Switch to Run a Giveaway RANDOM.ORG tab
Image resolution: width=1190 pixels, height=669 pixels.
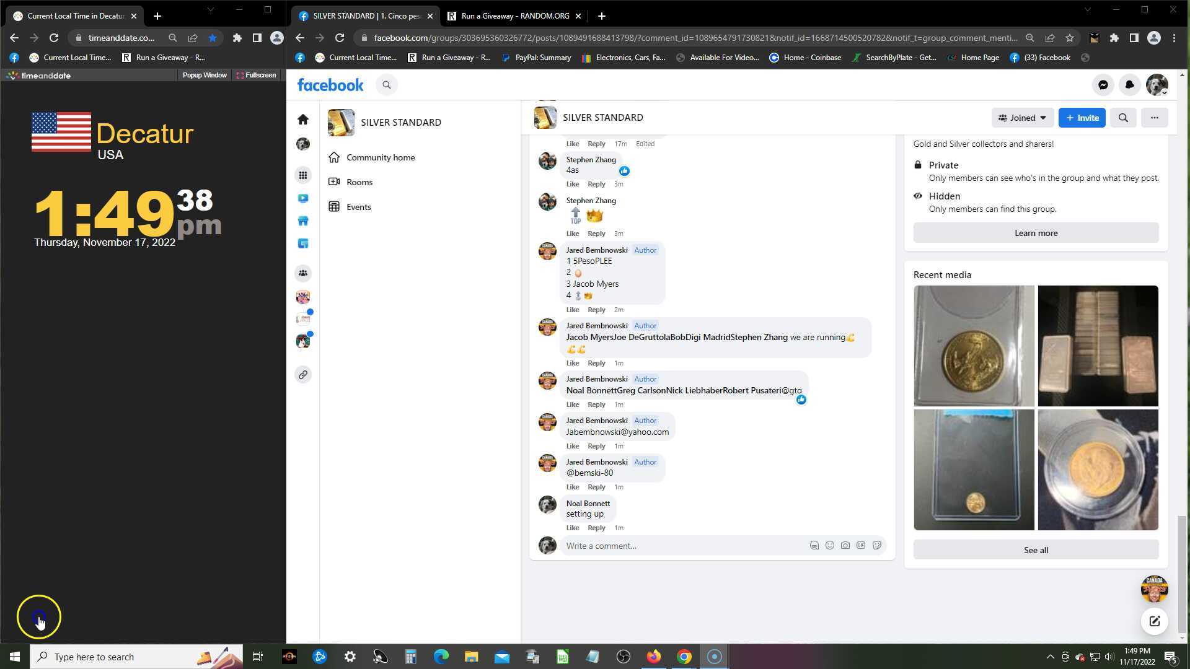click(x=514, y=16)
